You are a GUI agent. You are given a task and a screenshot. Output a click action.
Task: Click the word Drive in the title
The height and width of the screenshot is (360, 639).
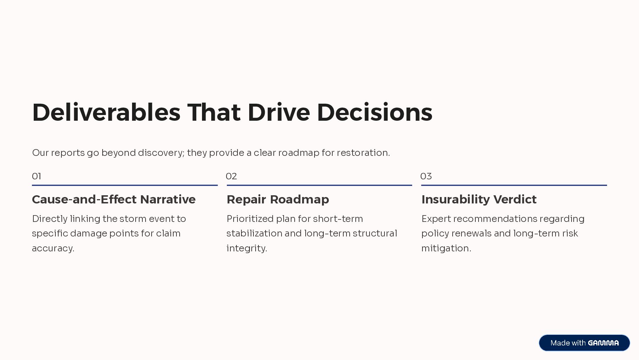279,113
